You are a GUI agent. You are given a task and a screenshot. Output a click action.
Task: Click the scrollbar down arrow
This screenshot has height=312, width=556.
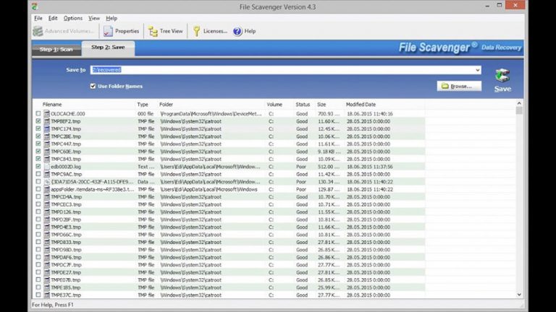point(519,295)
